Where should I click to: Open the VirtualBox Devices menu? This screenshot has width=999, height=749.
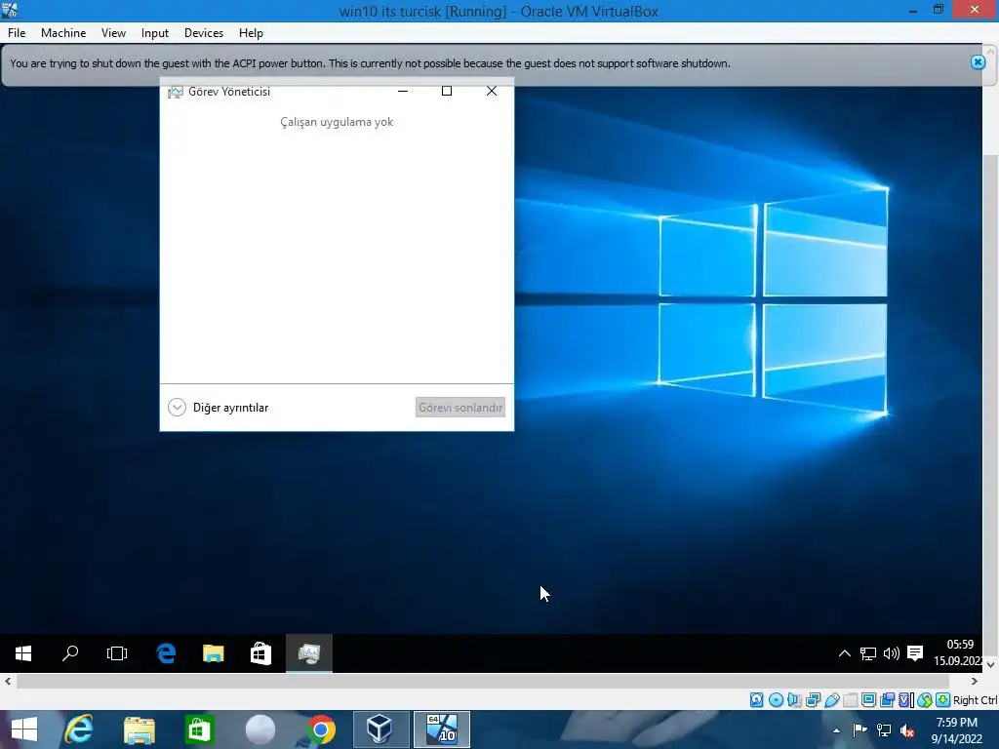(x=203, y=33)
